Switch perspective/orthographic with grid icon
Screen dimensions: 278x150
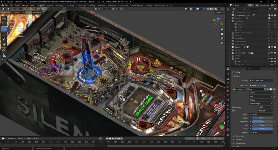(x=222, y=43)
